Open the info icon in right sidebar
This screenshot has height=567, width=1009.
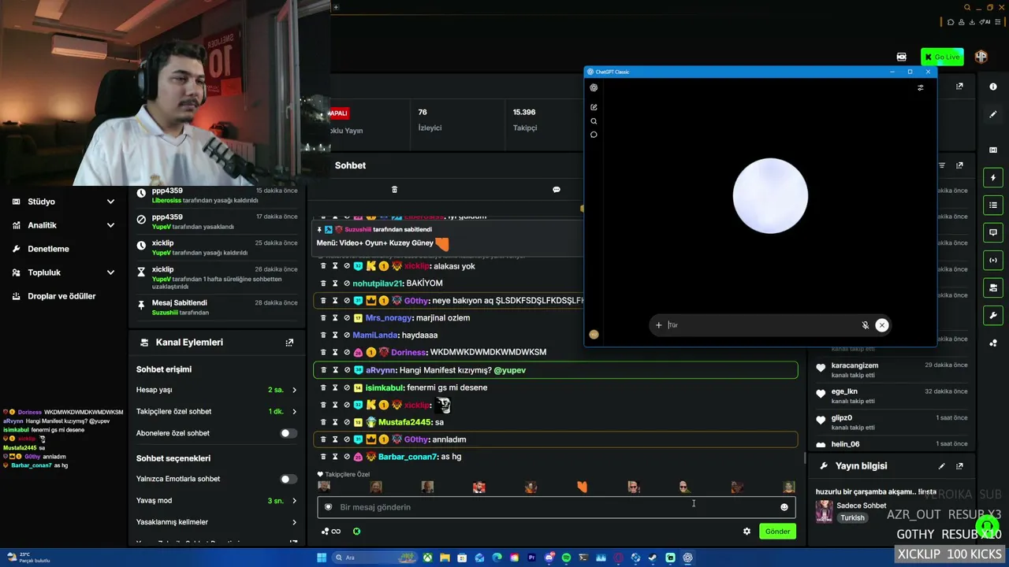pyautogui.click(x=993, y=87)
